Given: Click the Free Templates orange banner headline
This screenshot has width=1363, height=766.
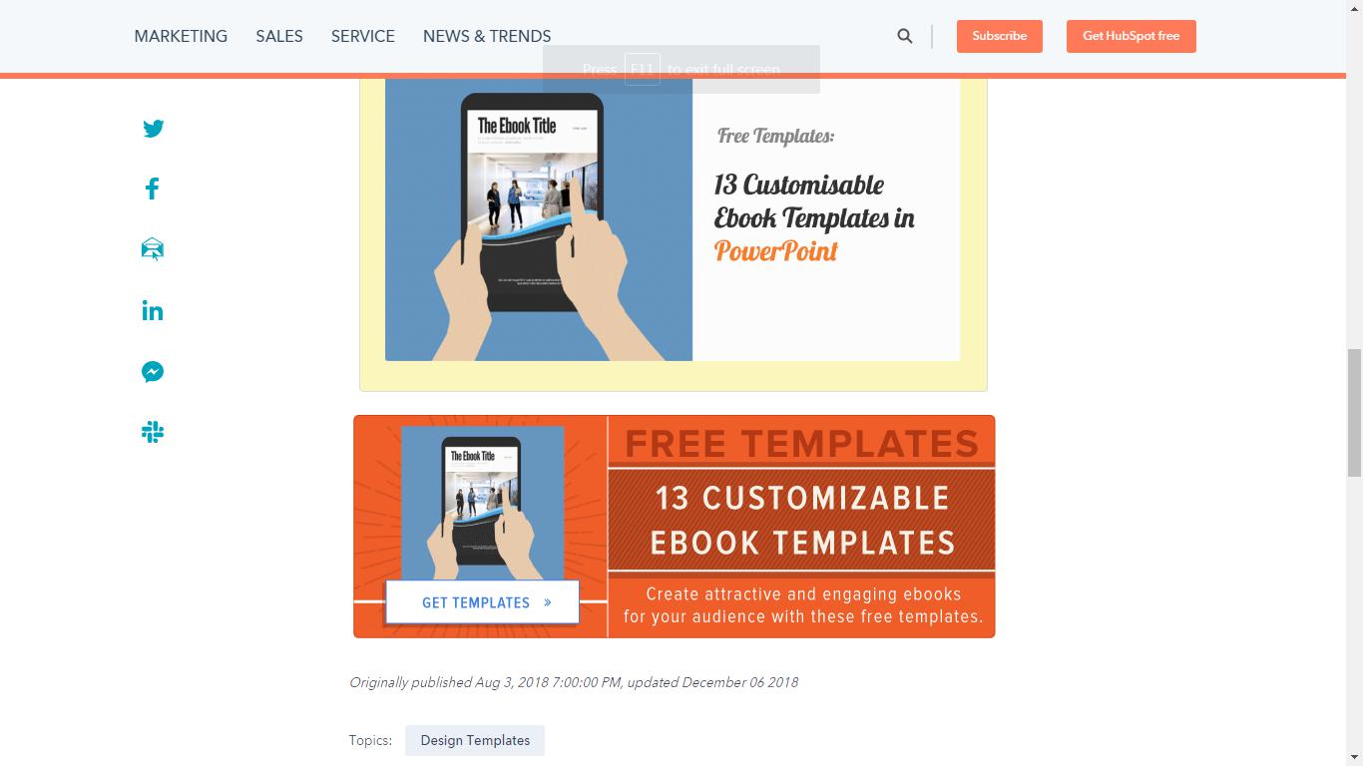Looking at the screenshot, I should pos(802,443).
